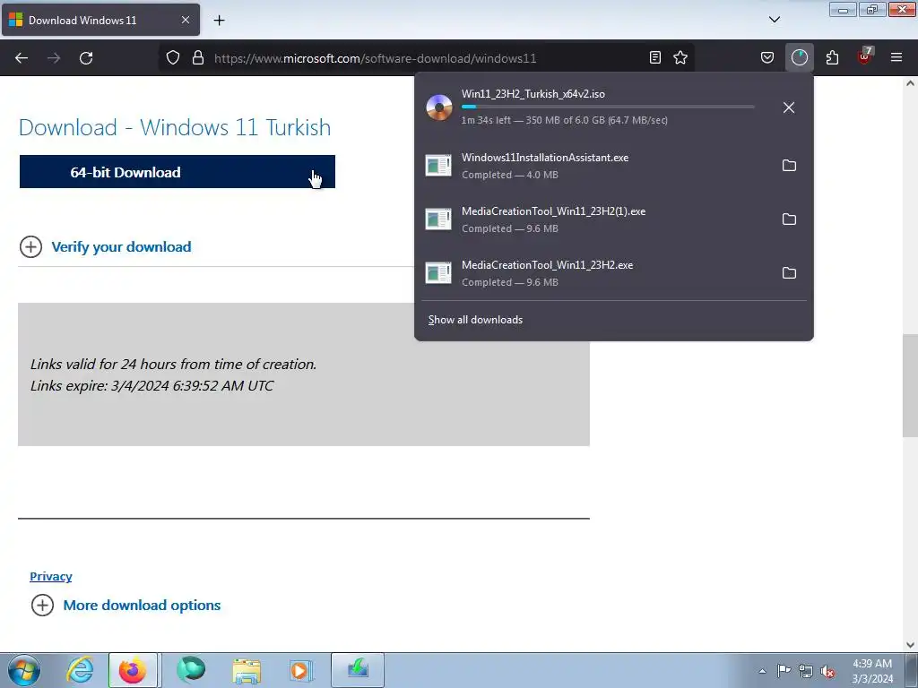Click the forward navigation arrow
Image resolution: width=918 pixels, height=688 pixels.
point(54,58)
